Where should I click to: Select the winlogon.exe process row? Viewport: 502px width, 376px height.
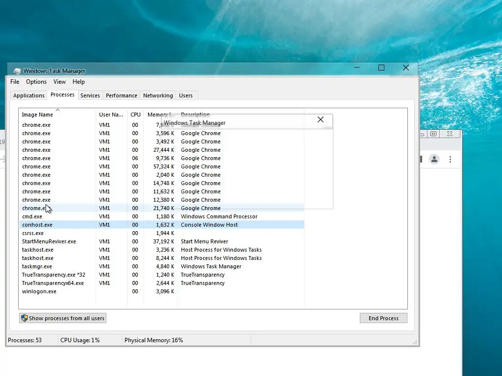(161, 291)
